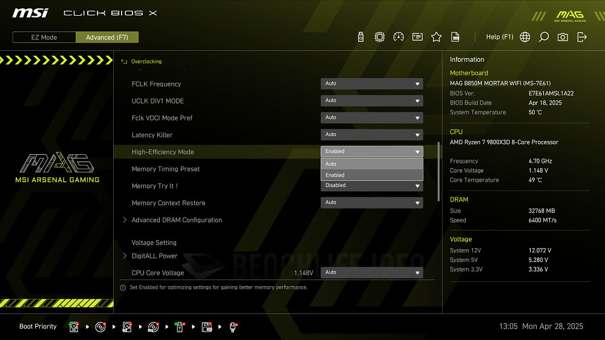Click DRAM speed 6400 MT/s value
605x340 pixels.
[543, 220]
